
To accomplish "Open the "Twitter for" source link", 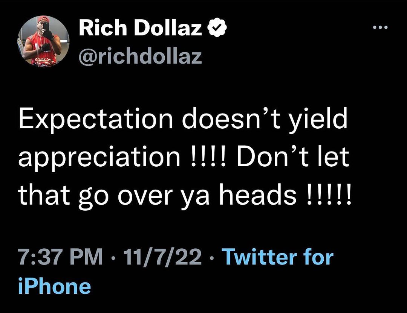I will point(278,258).
